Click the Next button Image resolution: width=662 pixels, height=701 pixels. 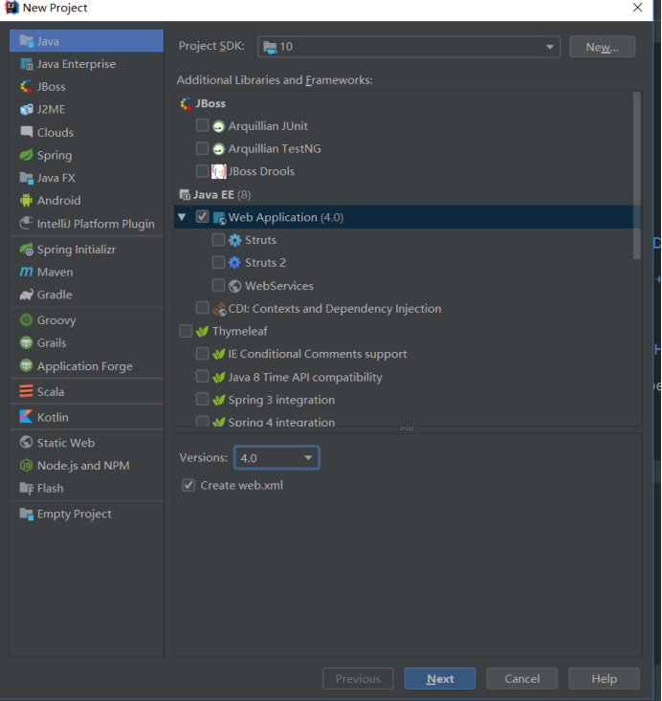click(x=440, y=679)
